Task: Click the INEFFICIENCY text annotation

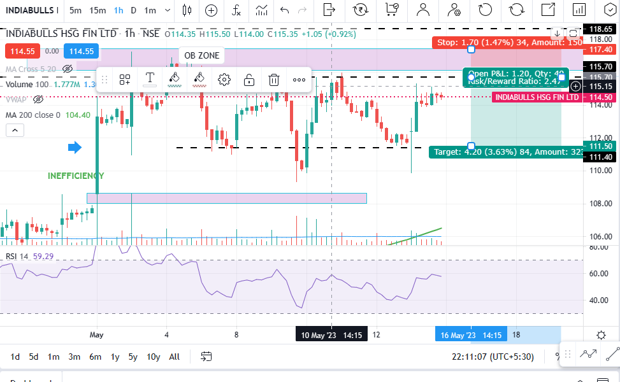Action: tap(76, 176)
